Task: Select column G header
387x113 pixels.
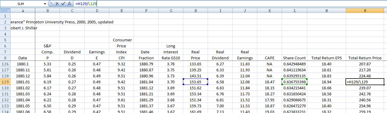Action: point(171,11)
